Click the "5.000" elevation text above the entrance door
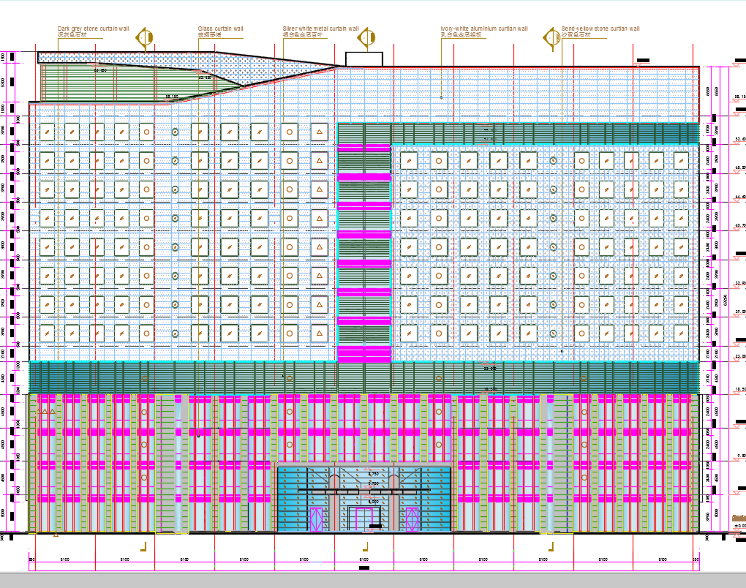This screenshot has width=746, height=588. (374, 502)
